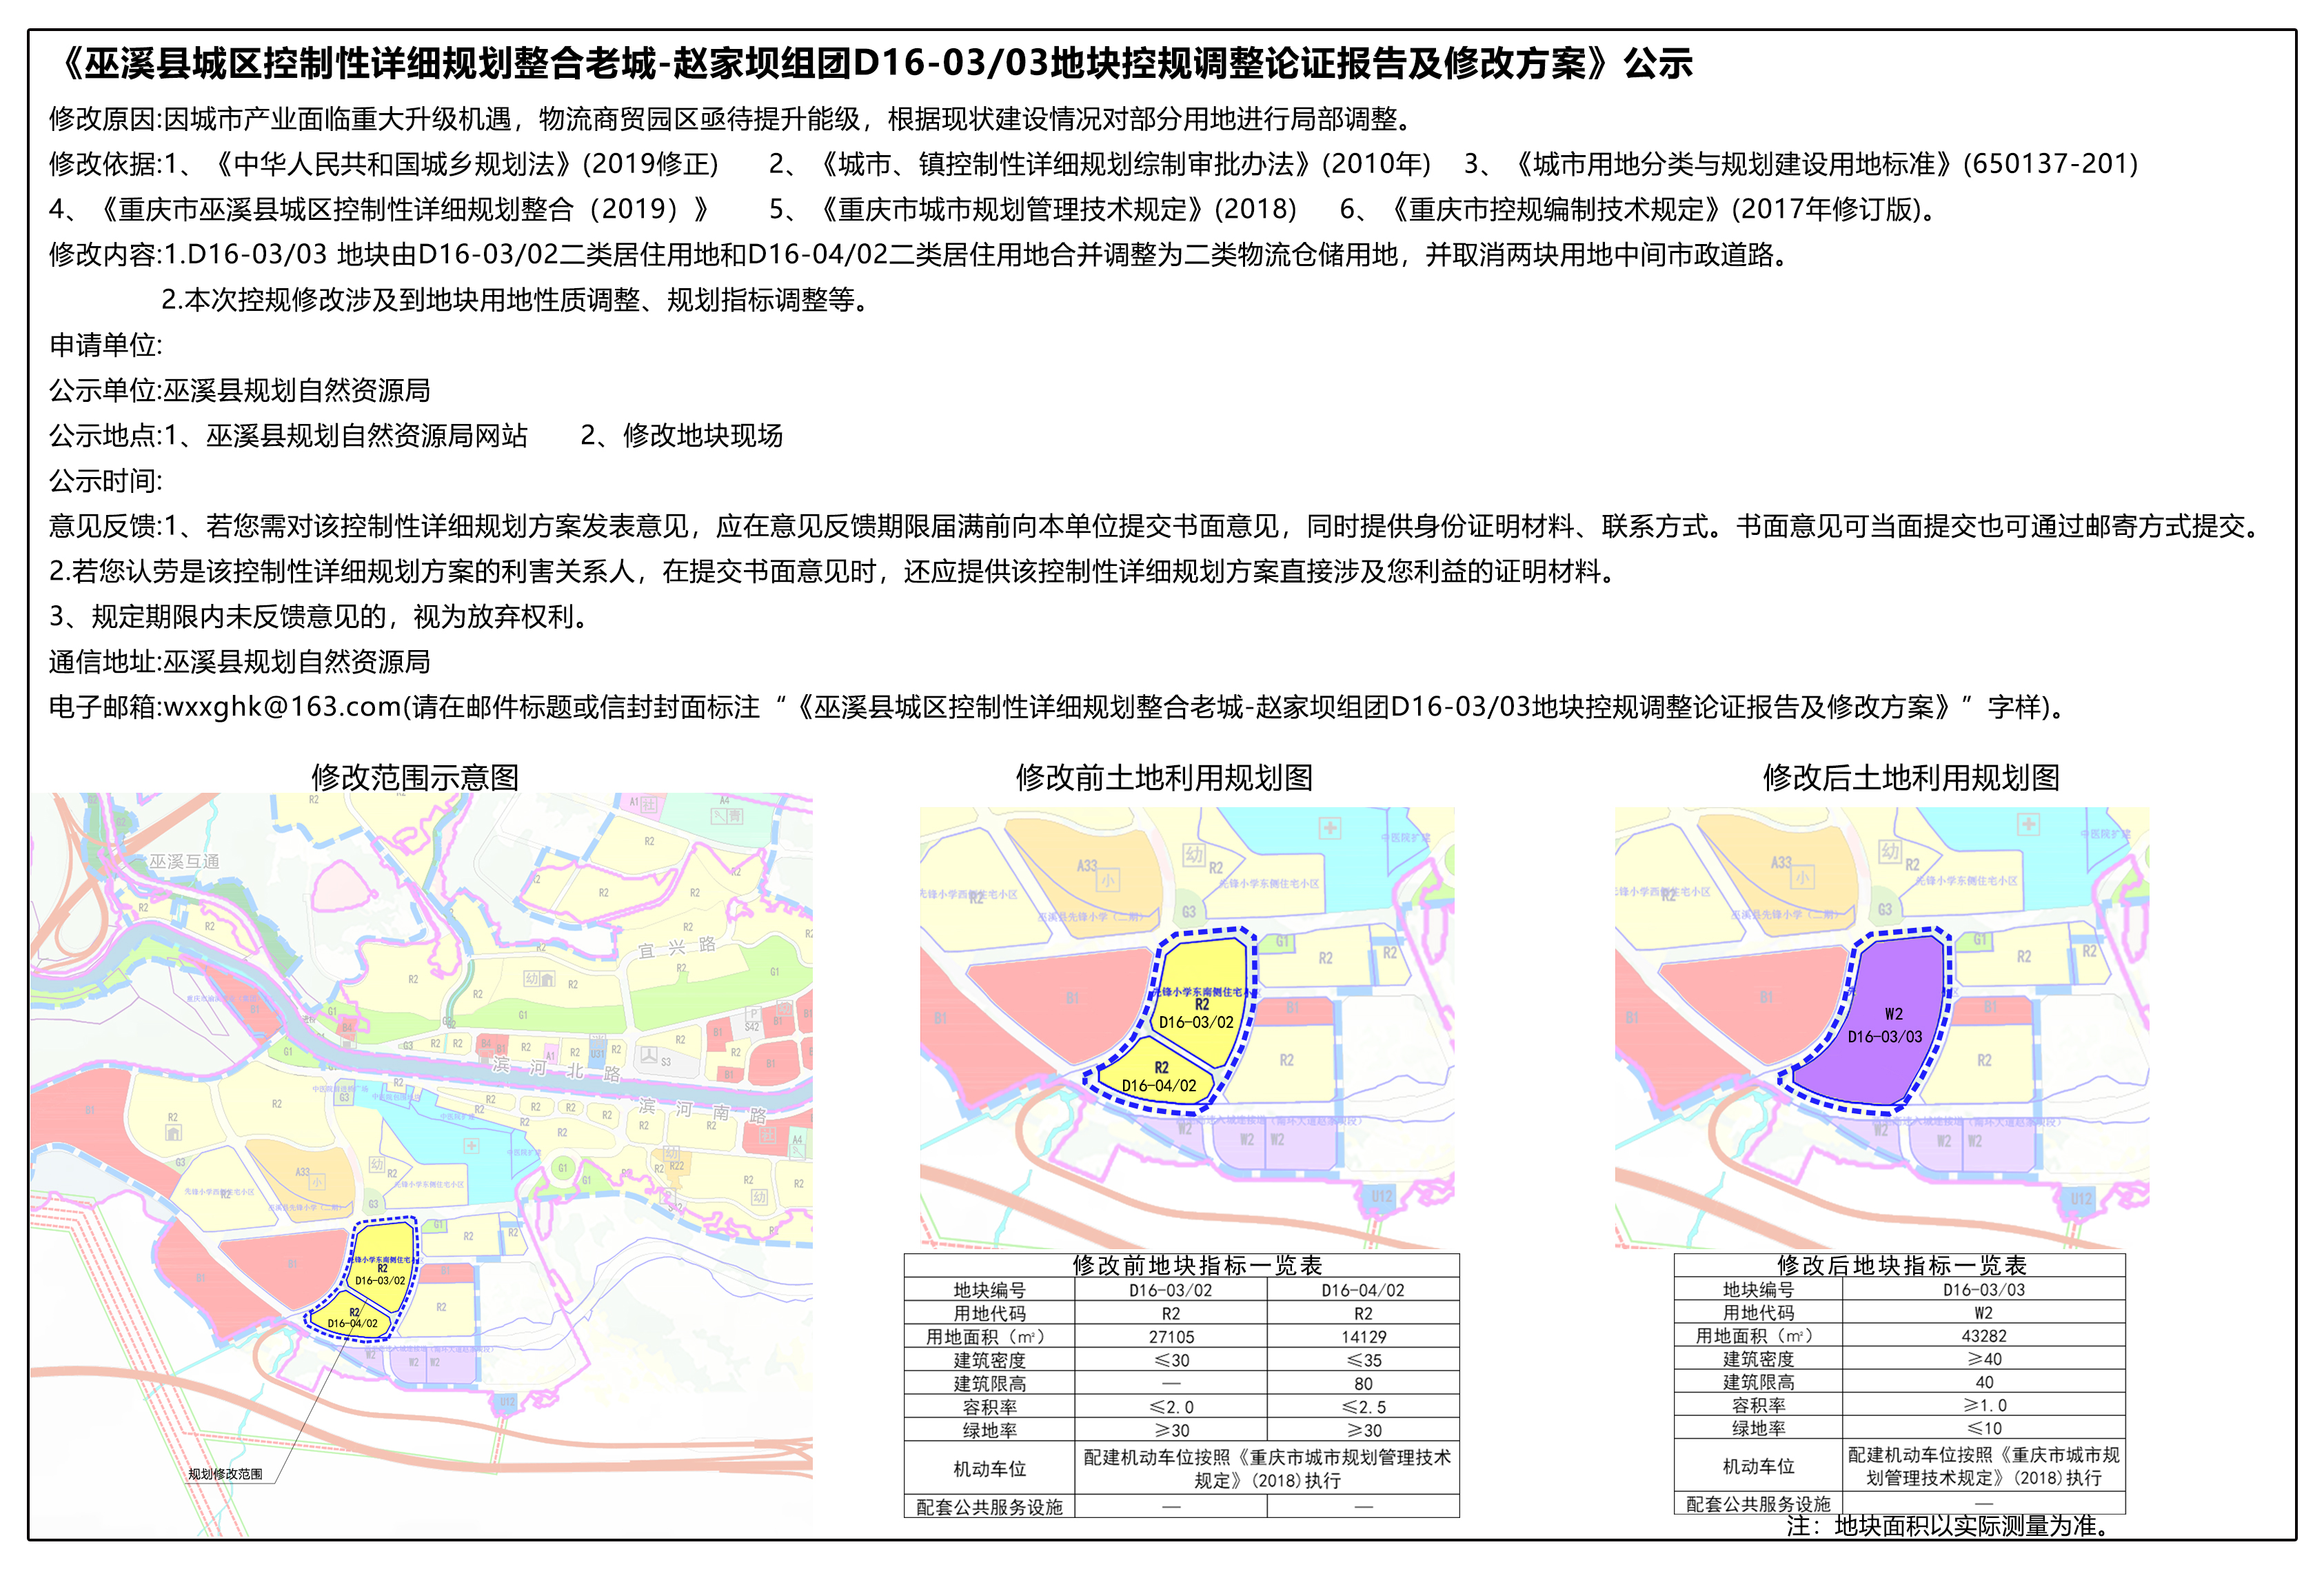Click the plot ratio cell ≤2. 5

pyautogui.click(x=1363, y=1407)
